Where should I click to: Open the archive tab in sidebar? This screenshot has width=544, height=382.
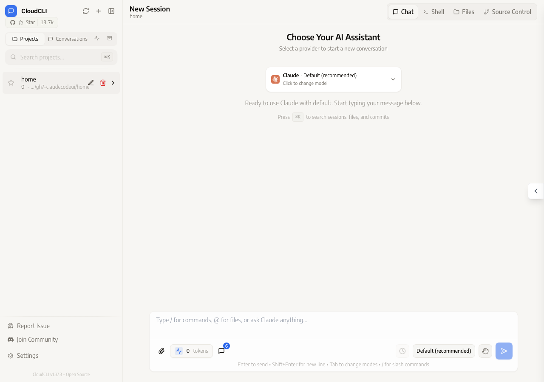tap(110, 39)
